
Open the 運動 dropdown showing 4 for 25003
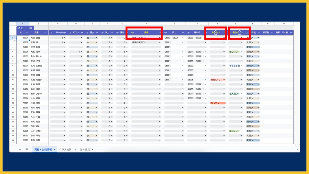[x=122, y=47]
